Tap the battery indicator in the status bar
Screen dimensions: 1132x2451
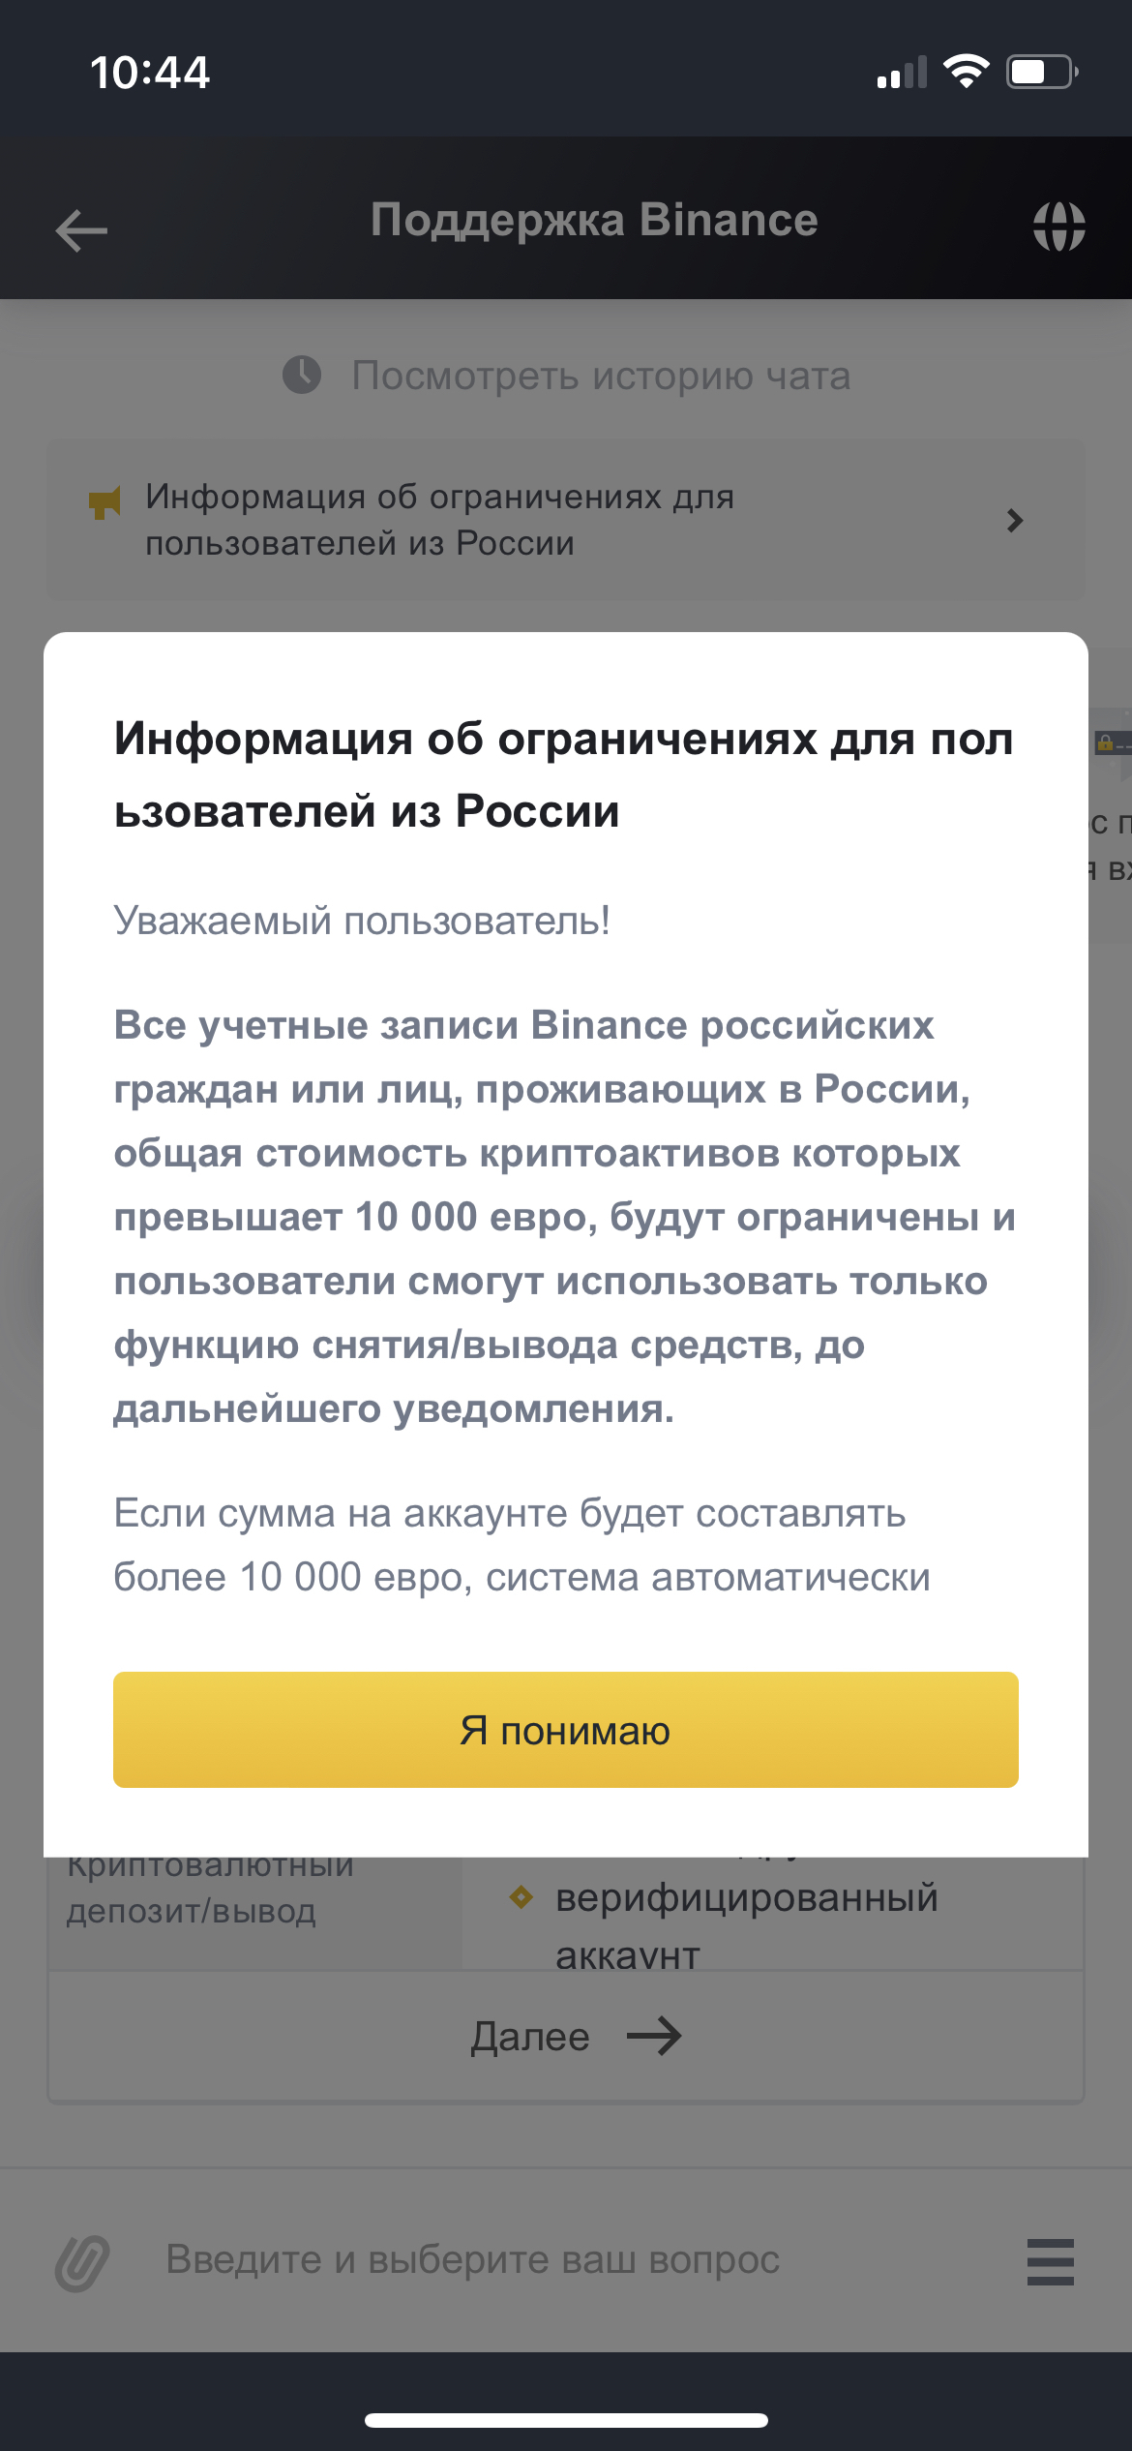point(1042,72)
